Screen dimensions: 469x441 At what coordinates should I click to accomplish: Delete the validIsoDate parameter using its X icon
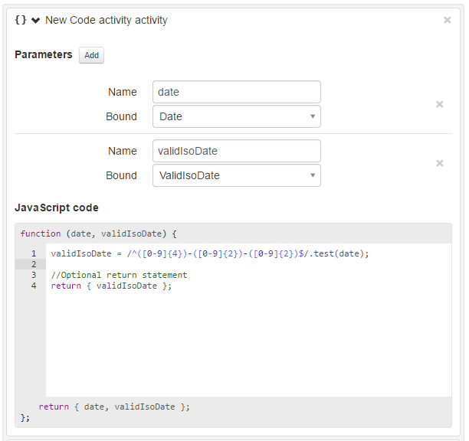(440, 163)
